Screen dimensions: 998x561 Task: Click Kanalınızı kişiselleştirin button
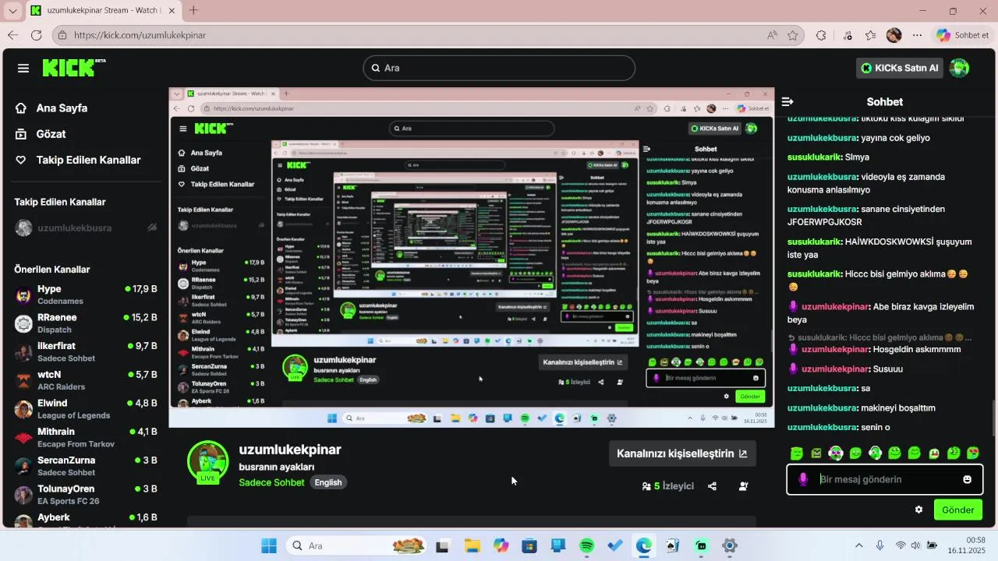point(682,453)
